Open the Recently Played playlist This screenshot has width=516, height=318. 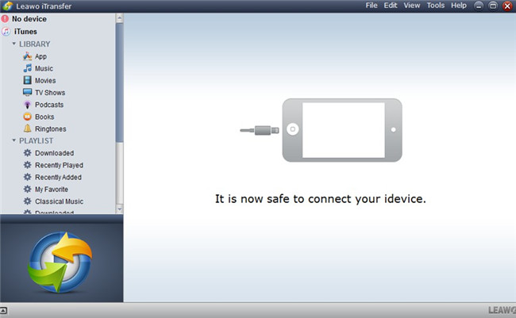click(x=59, y=165)
